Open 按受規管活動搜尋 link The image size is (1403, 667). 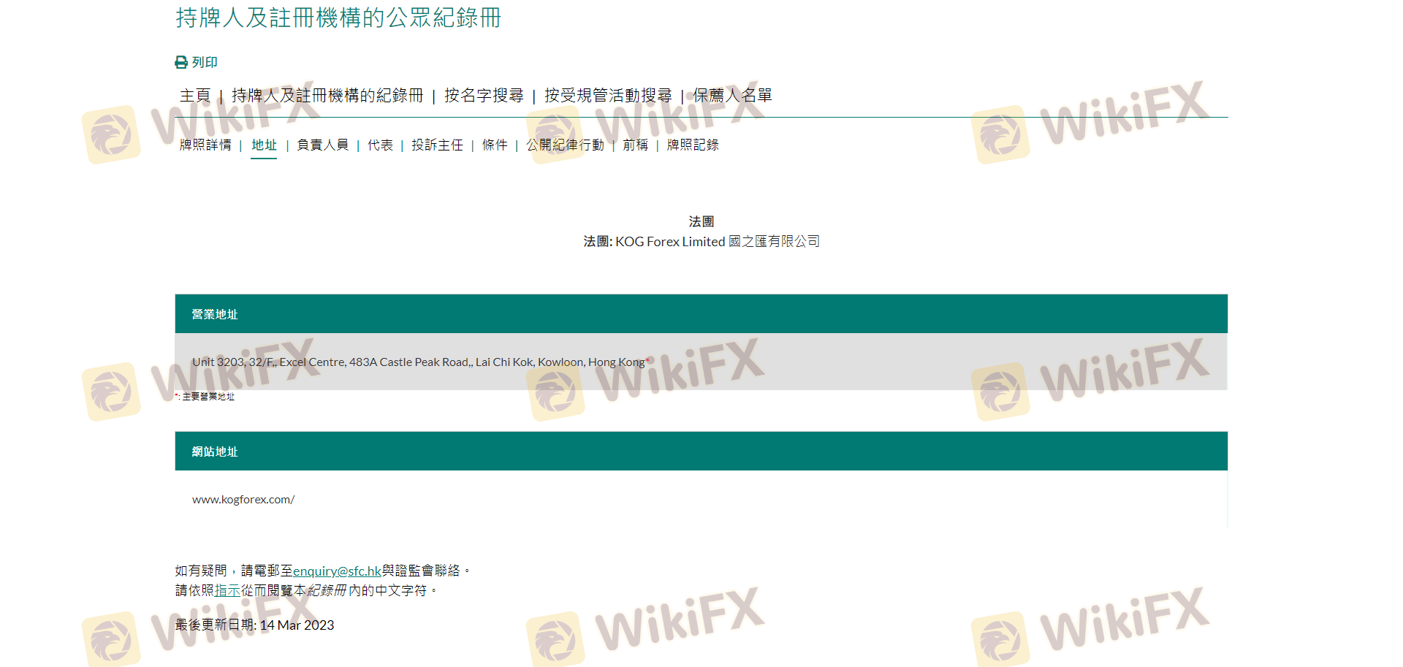tap(608, 96)
